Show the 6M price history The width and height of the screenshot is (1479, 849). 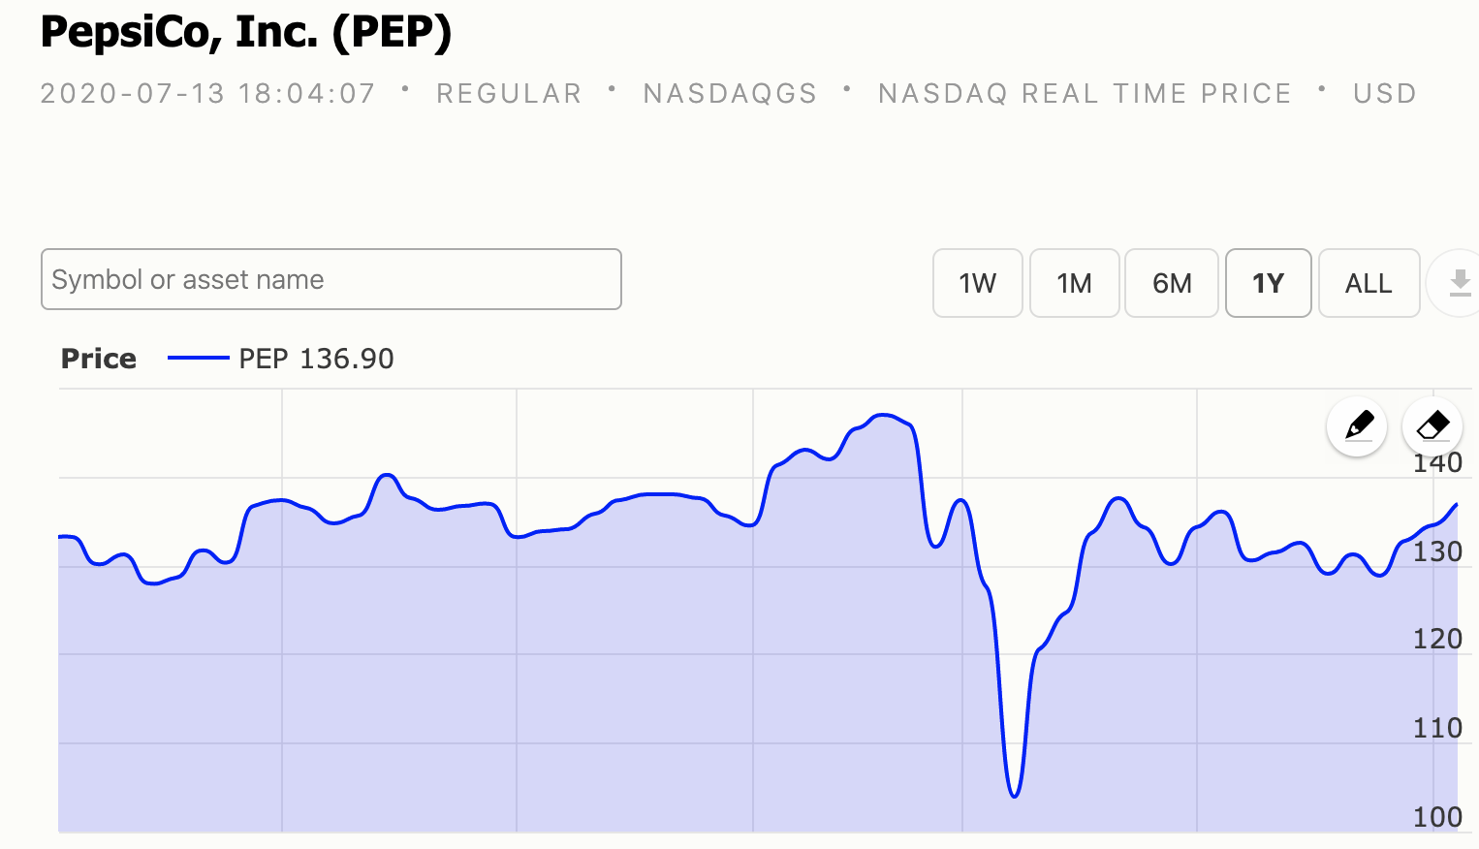coord(1172,283)
